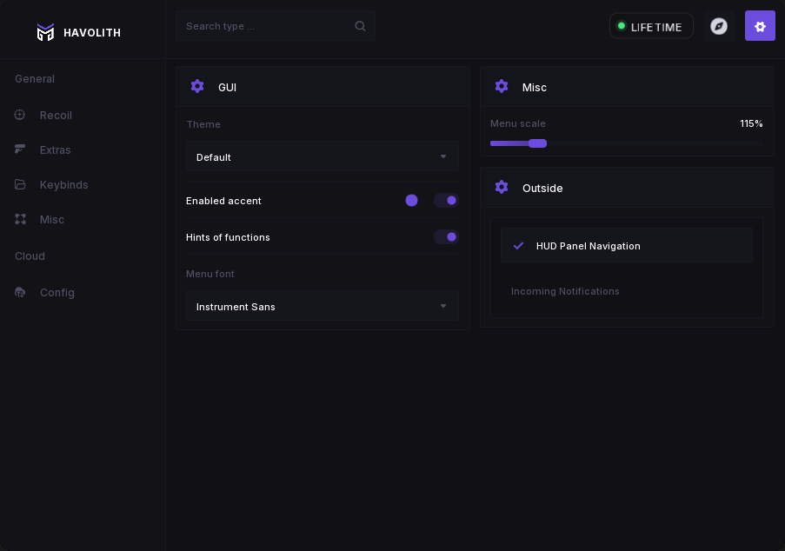
Task: Open the compass navigation icon
Action: click(x=719, y=26)
